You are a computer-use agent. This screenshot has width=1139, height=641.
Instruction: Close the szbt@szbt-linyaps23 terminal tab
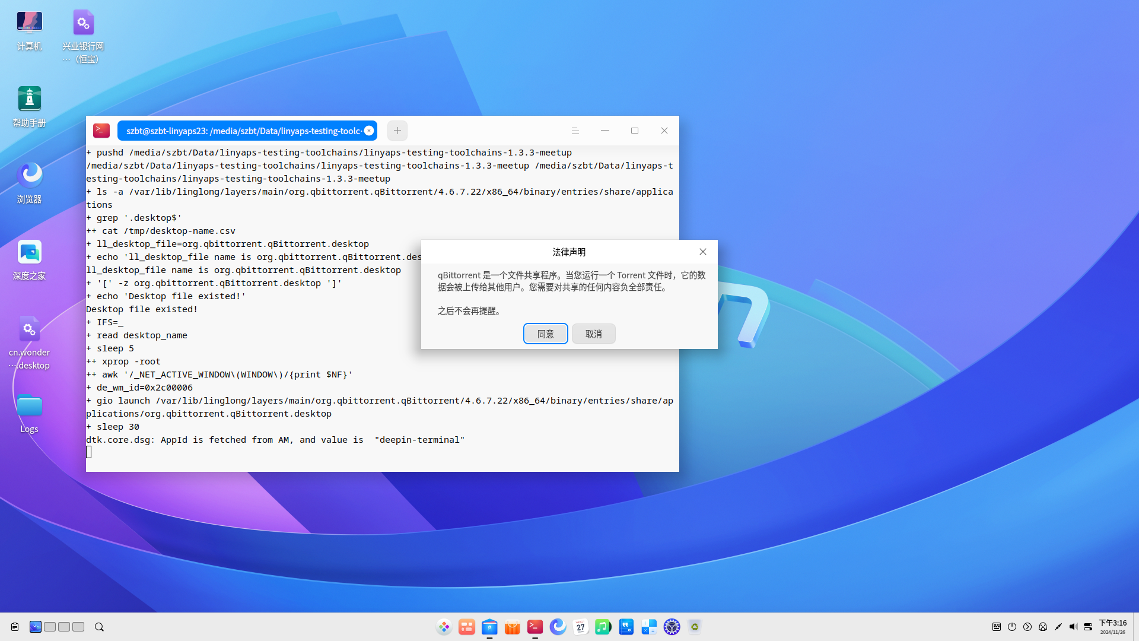pyautogui.click(x=369, y=131)
